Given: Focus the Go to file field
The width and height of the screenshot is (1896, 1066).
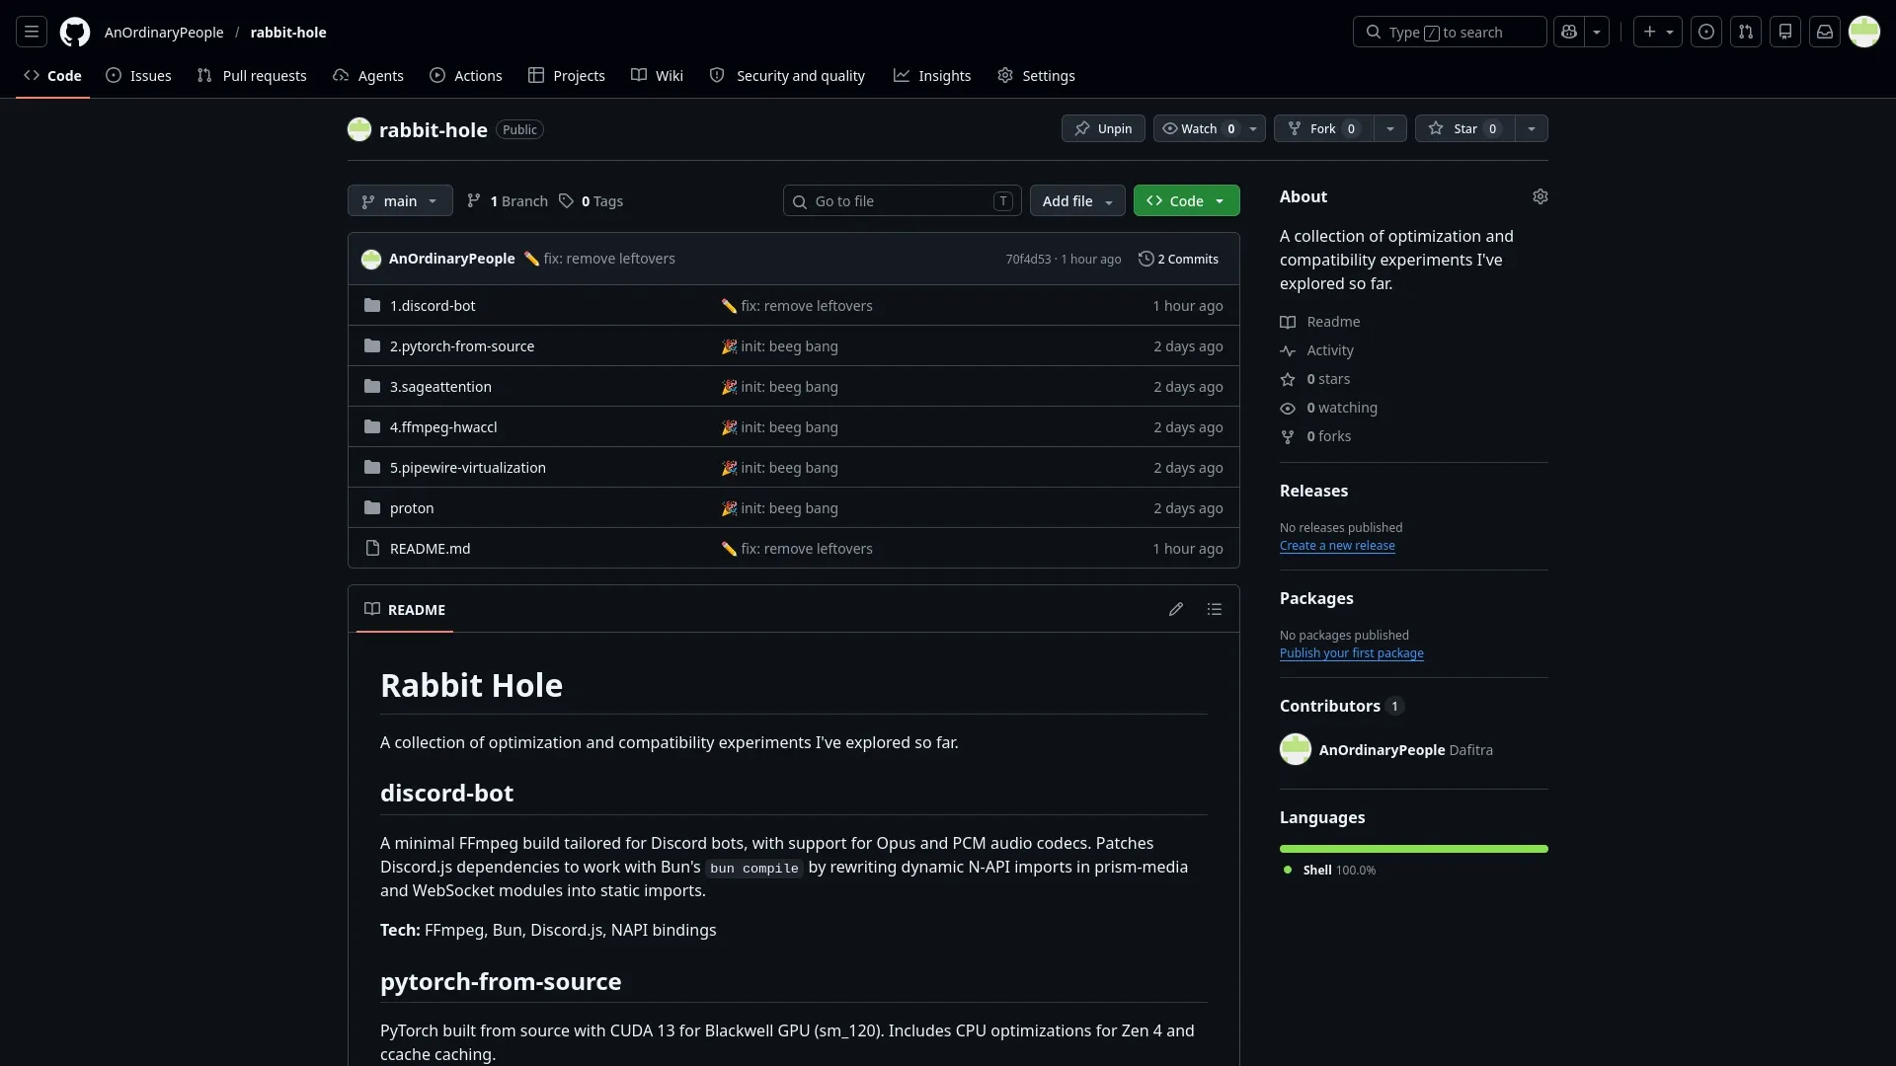Looking at the screenshot, I should click(903, 200).
